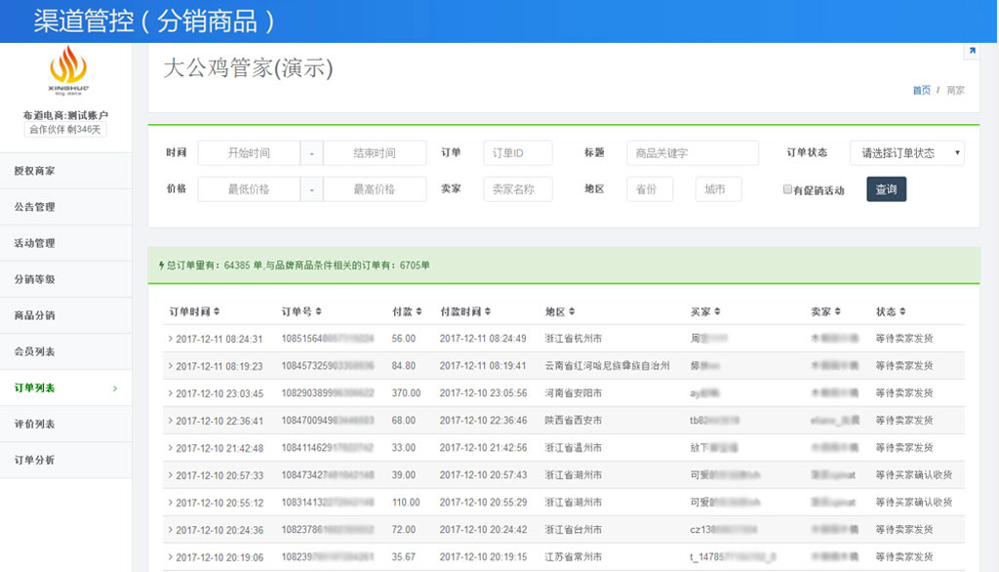Sort by 买家 column arrows
This screenshot has height=572, width=999.
(x=717, y=311)
